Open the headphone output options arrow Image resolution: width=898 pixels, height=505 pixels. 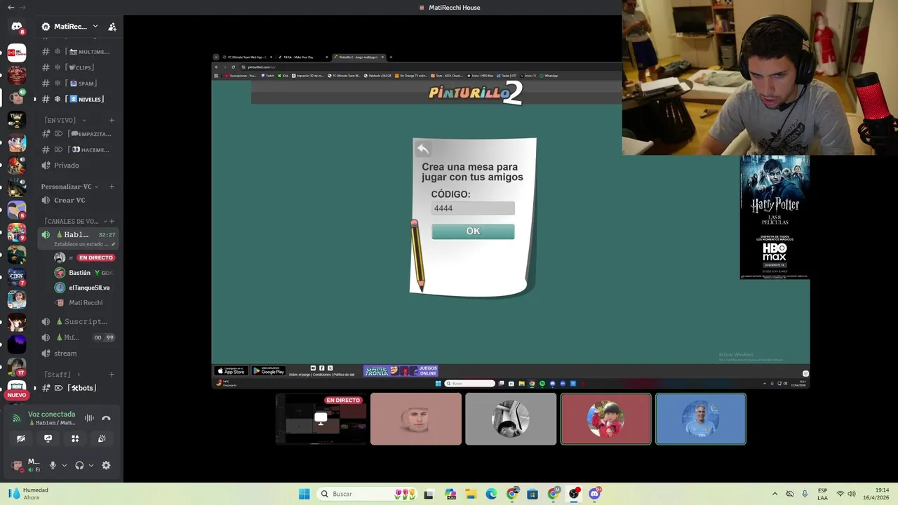click(91, 465)
